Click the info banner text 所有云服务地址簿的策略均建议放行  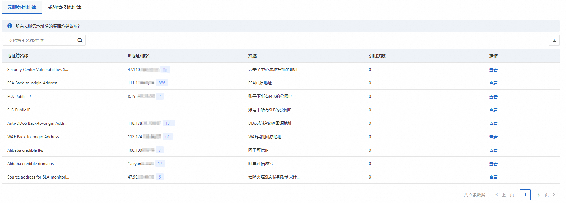pos(49,26)
